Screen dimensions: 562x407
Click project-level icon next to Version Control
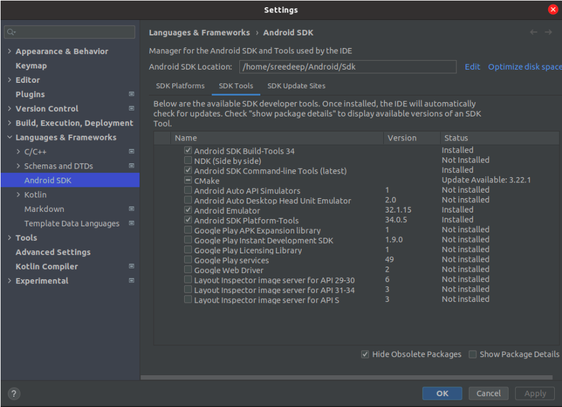tap(131, 108)
